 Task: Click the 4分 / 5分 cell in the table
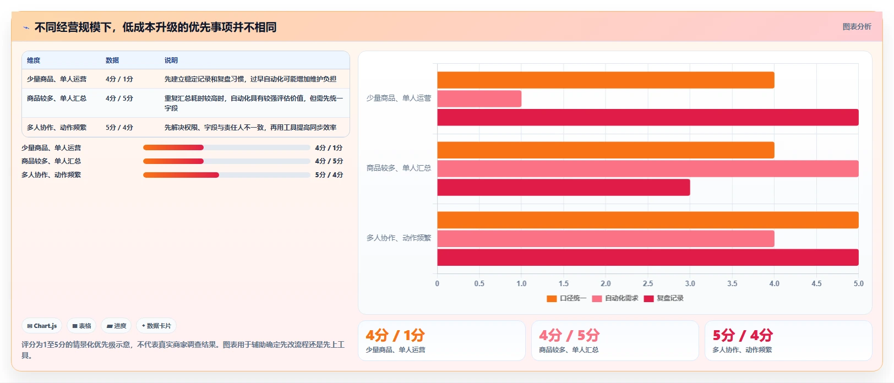tap(119, 99)
